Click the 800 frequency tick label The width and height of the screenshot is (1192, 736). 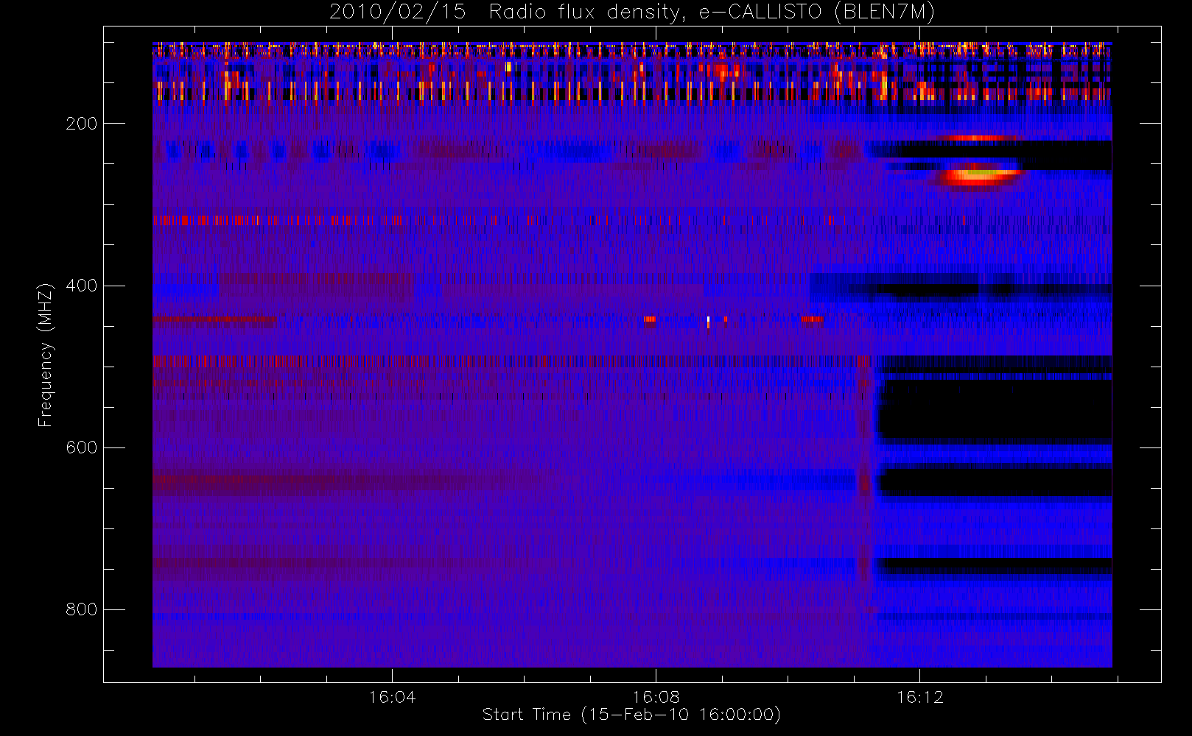pyautogui.click(x=81, y=609)
